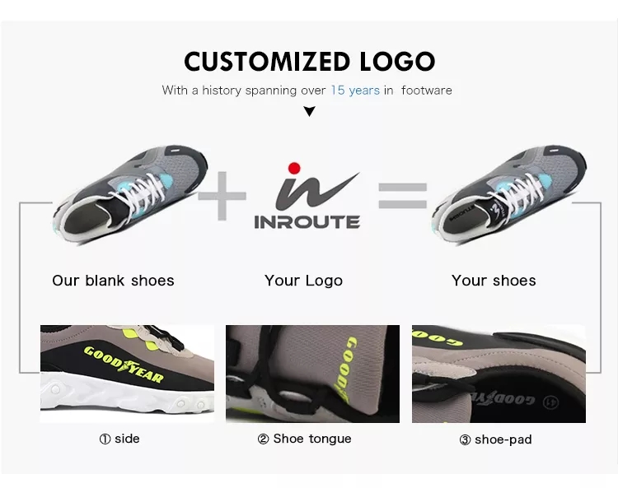This screenshot has width=618, height=488.
Task: Click the INROUTE wordmark text
Action: [307, 222]
